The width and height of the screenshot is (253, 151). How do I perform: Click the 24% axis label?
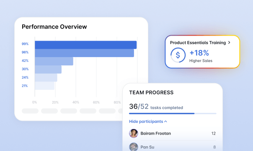[25, 78]
